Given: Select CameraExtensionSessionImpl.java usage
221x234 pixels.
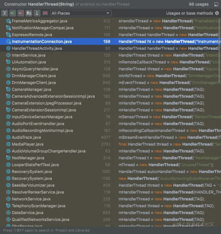Looking at the screenshot, I should [110, 110].
